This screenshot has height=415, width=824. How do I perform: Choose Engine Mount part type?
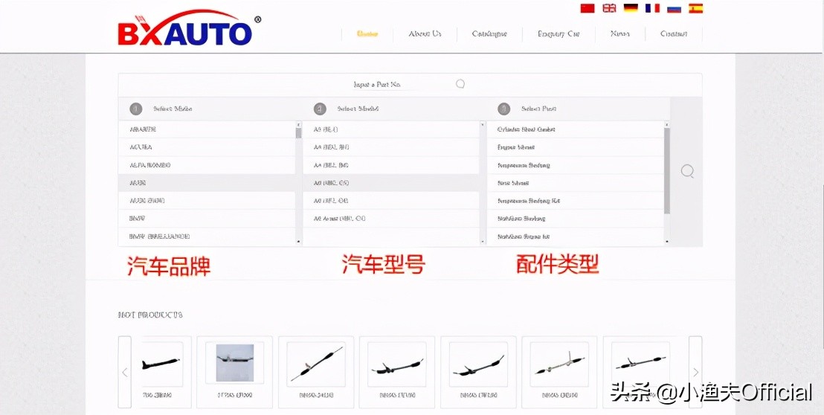pyautogui.click(x=576, y=147)
